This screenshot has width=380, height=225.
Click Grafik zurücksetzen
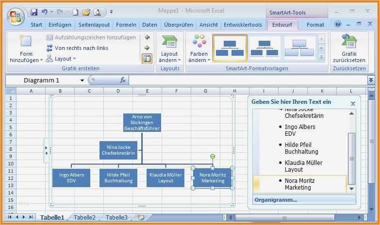tap(349, 49)
